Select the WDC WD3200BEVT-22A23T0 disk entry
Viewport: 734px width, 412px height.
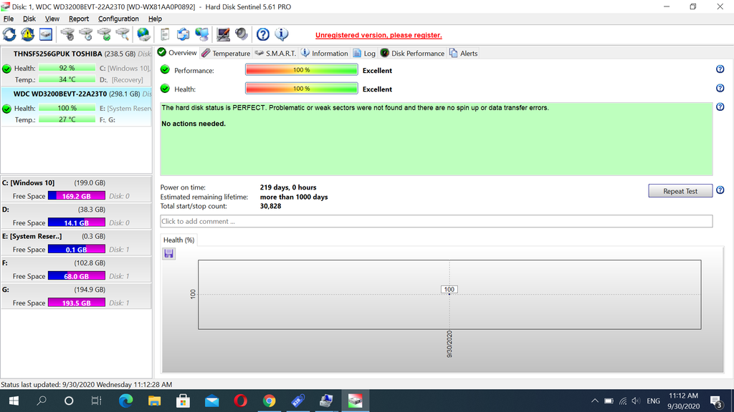(x=76, y=107)
